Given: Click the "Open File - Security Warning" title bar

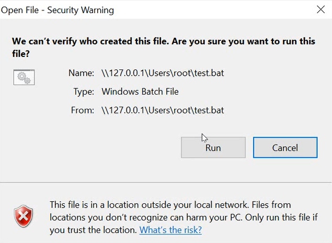Looking at the screenshot, I should (x=59, y=10).
